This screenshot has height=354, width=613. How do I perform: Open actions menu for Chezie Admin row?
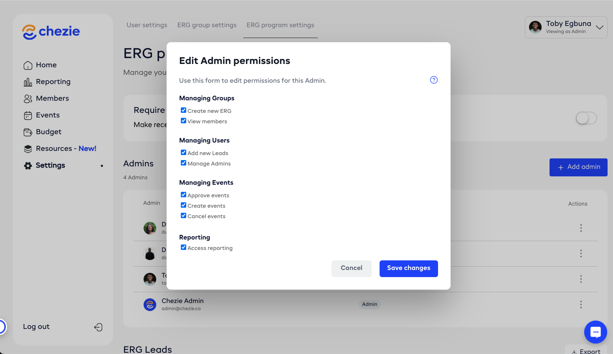point(581,304)
